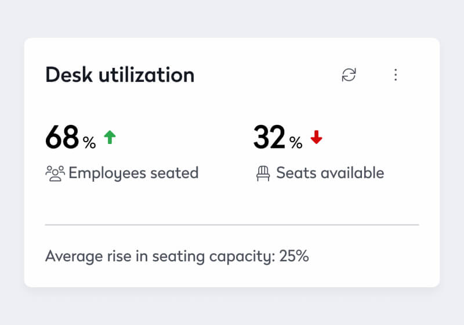Click the refresh icon on Desk utilization card
Image resolution: width=464 pixels, height=325 pixels.
[349, 75]
